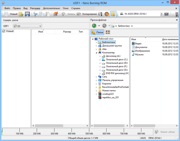Collapse the Компьютер tree node
The image size is (180, 141).
tap(96, 52)
